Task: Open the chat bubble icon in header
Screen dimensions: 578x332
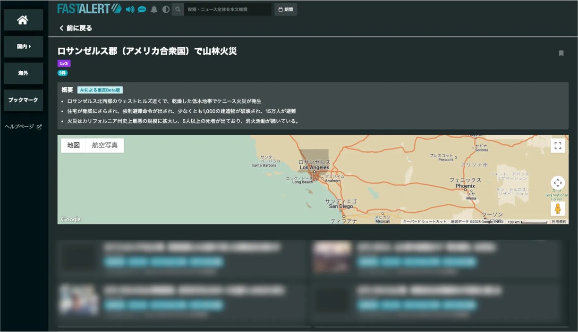Action: click(x=142, y=9)
